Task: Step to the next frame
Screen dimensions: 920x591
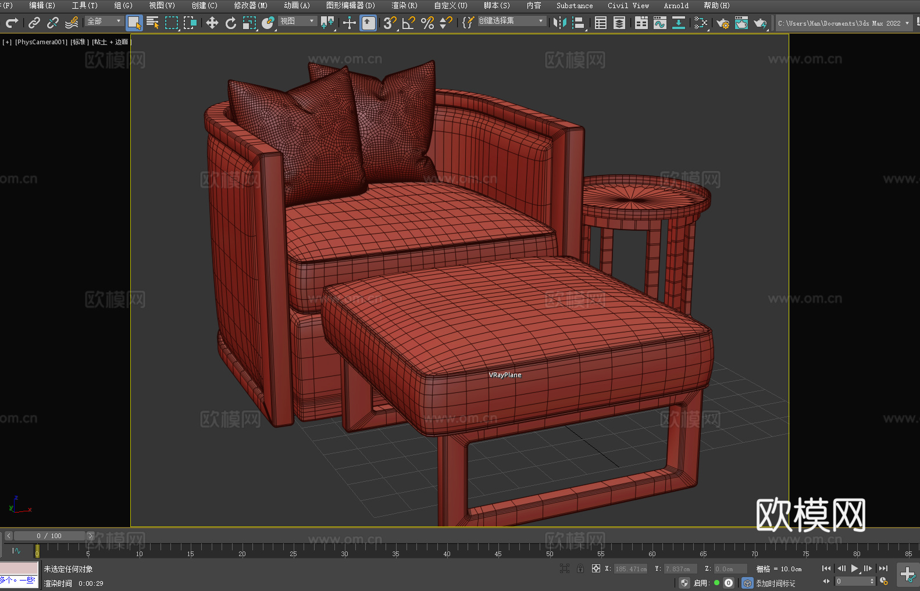Action: click(x=868, y=568)
